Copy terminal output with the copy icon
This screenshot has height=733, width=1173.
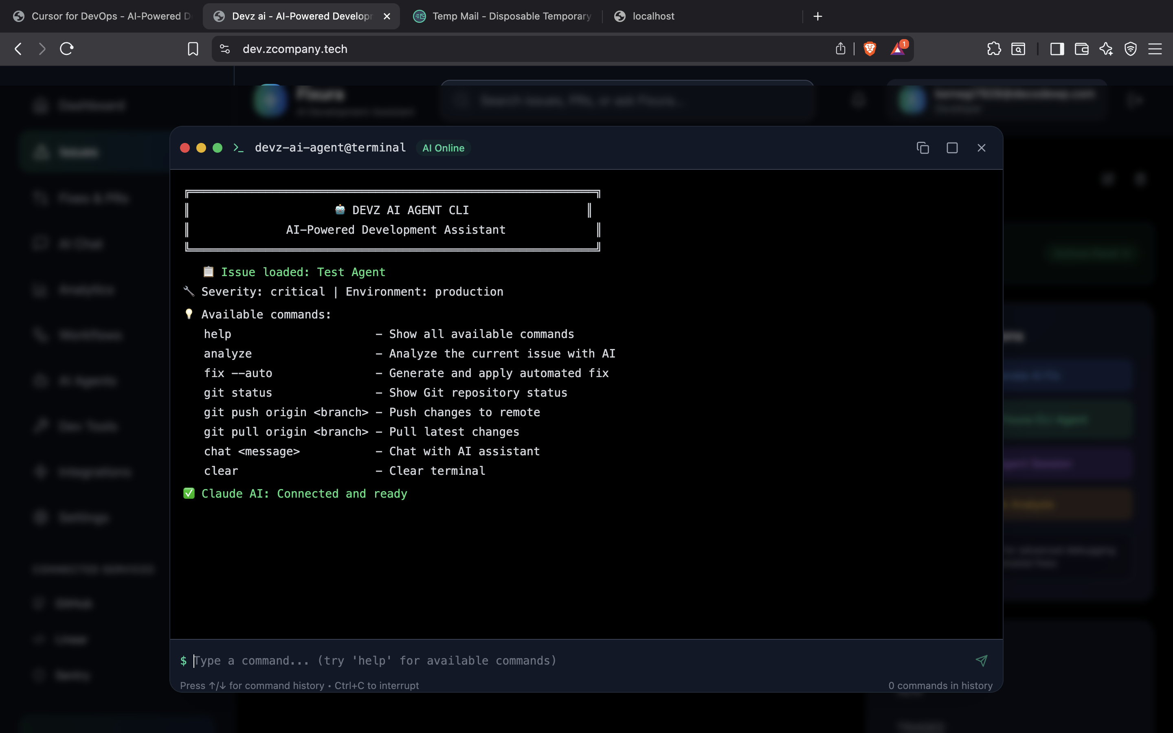coord(923,148)
